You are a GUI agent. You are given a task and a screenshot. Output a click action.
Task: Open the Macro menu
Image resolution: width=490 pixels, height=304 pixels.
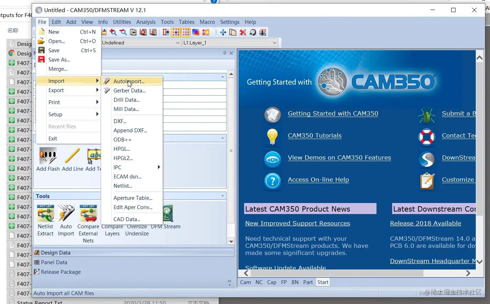pos(207,22)
